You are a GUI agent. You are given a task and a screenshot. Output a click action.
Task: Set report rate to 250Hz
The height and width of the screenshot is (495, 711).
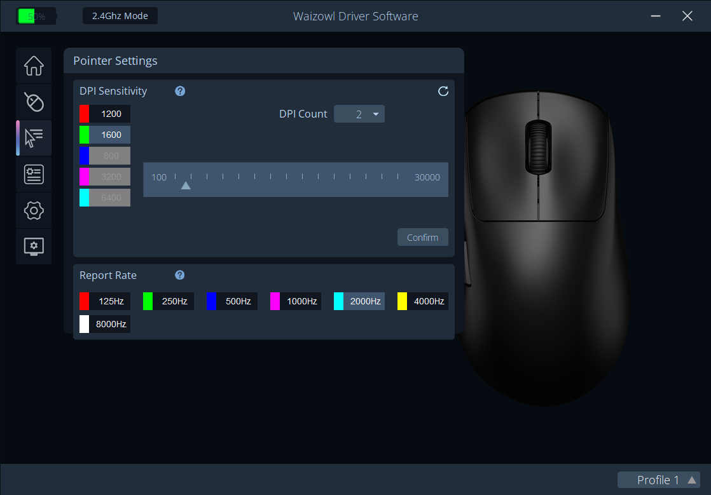169,301
